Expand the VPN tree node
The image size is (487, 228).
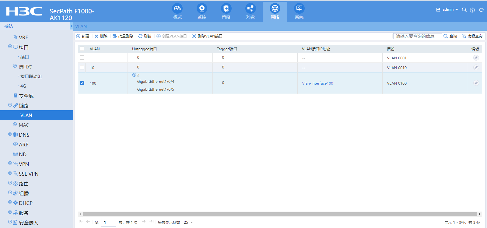point(10,163)
